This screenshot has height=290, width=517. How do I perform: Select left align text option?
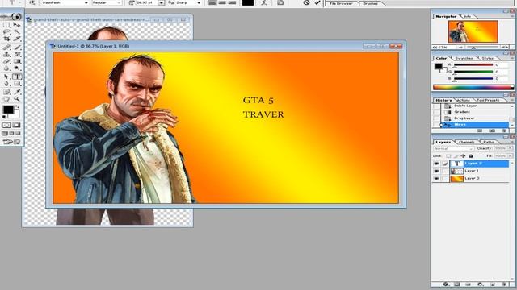tap(212, 2)
